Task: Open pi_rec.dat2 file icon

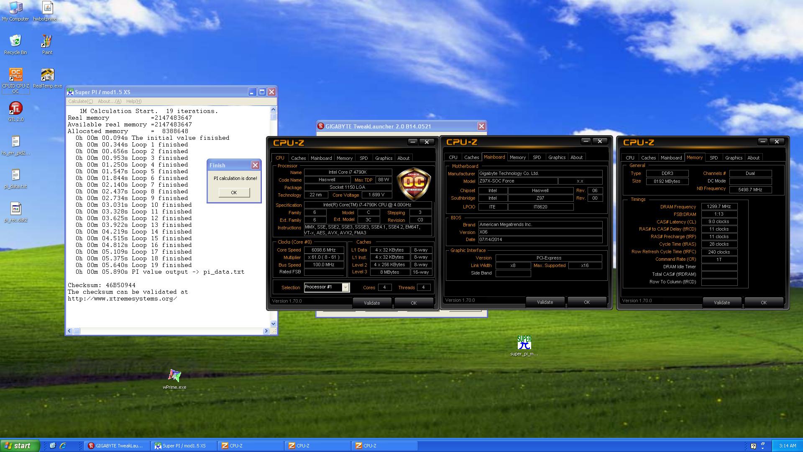Action: click(15, 212)
